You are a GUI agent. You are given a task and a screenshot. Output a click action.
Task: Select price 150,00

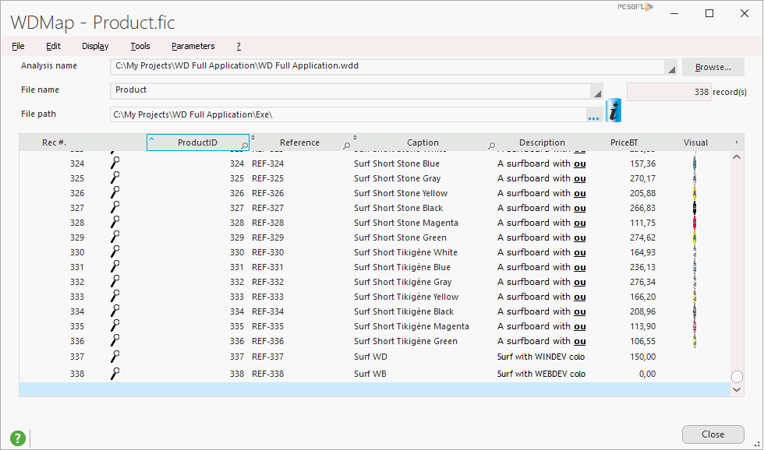pyautogui.click(x=642, y=357)
